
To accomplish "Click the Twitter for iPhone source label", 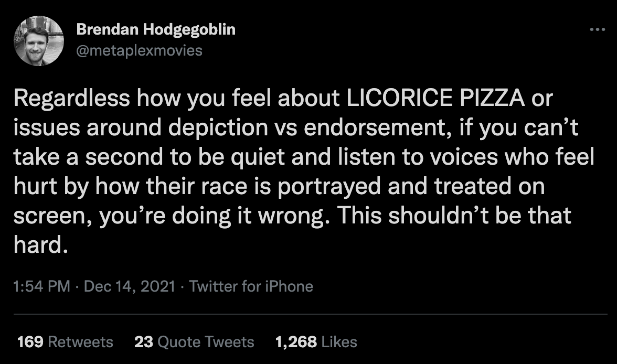I will 250,286.
